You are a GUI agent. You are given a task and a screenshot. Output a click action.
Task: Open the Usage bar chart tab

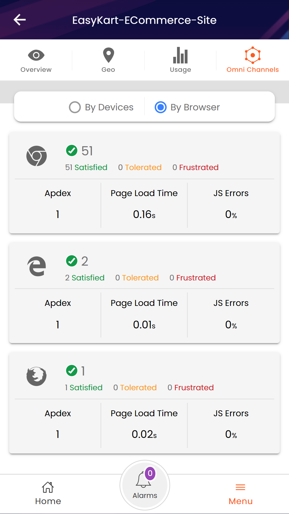coord(181,55)
